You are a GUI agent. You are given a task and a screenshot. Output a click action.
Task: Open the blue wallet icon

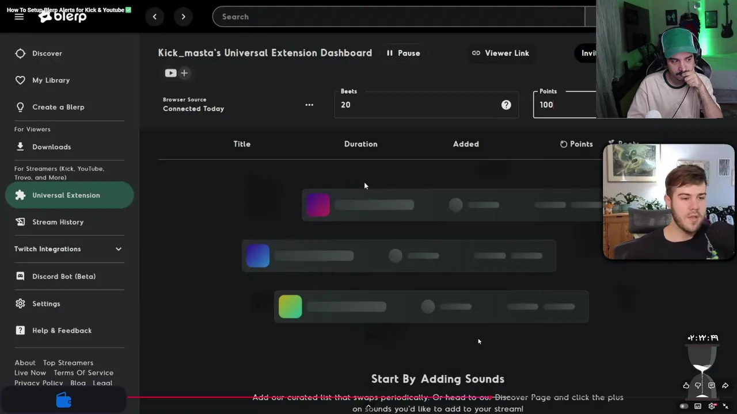[x=63, y=400]
